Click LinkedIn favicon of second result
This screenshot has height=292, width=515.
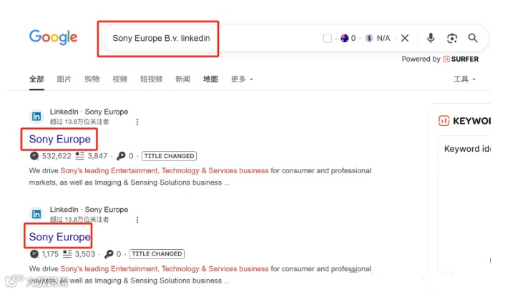click(36, 214)
